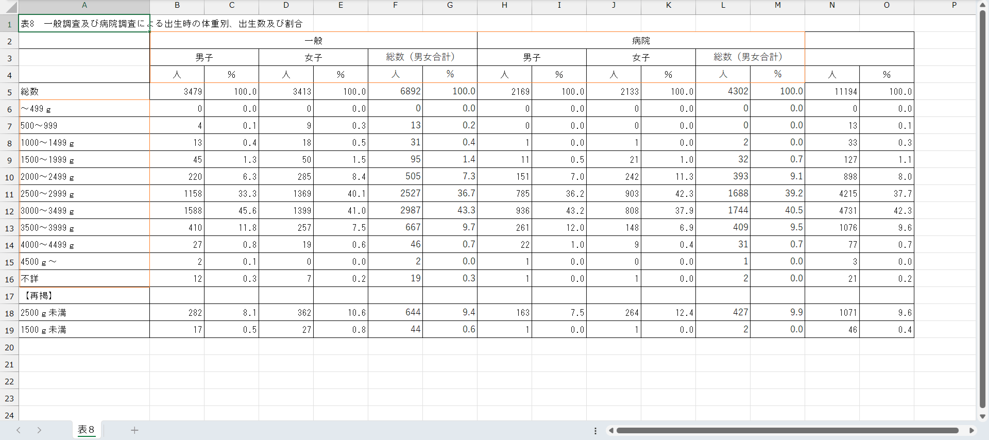Click the horizontal scrollbar left arrow
The width and height of the screenshot is (989, 440).
pyautogui.click(x=611, y=431)
